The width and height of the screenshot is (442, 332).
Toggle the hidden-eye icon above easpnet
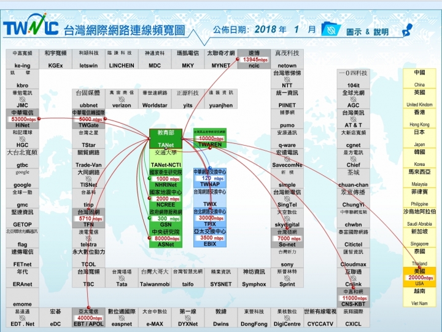122,318
